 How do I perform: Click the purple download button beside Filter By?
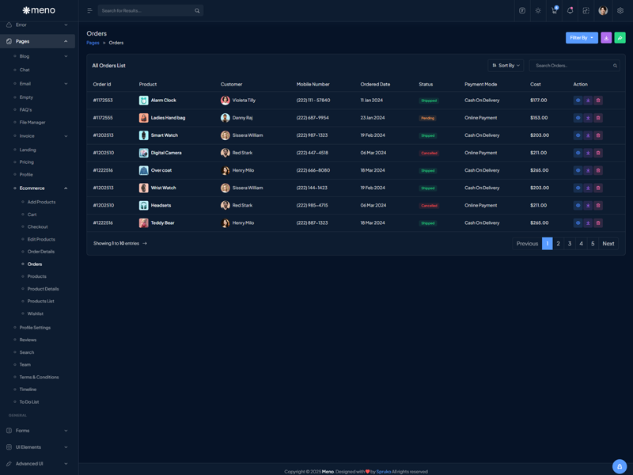[606, 37]
